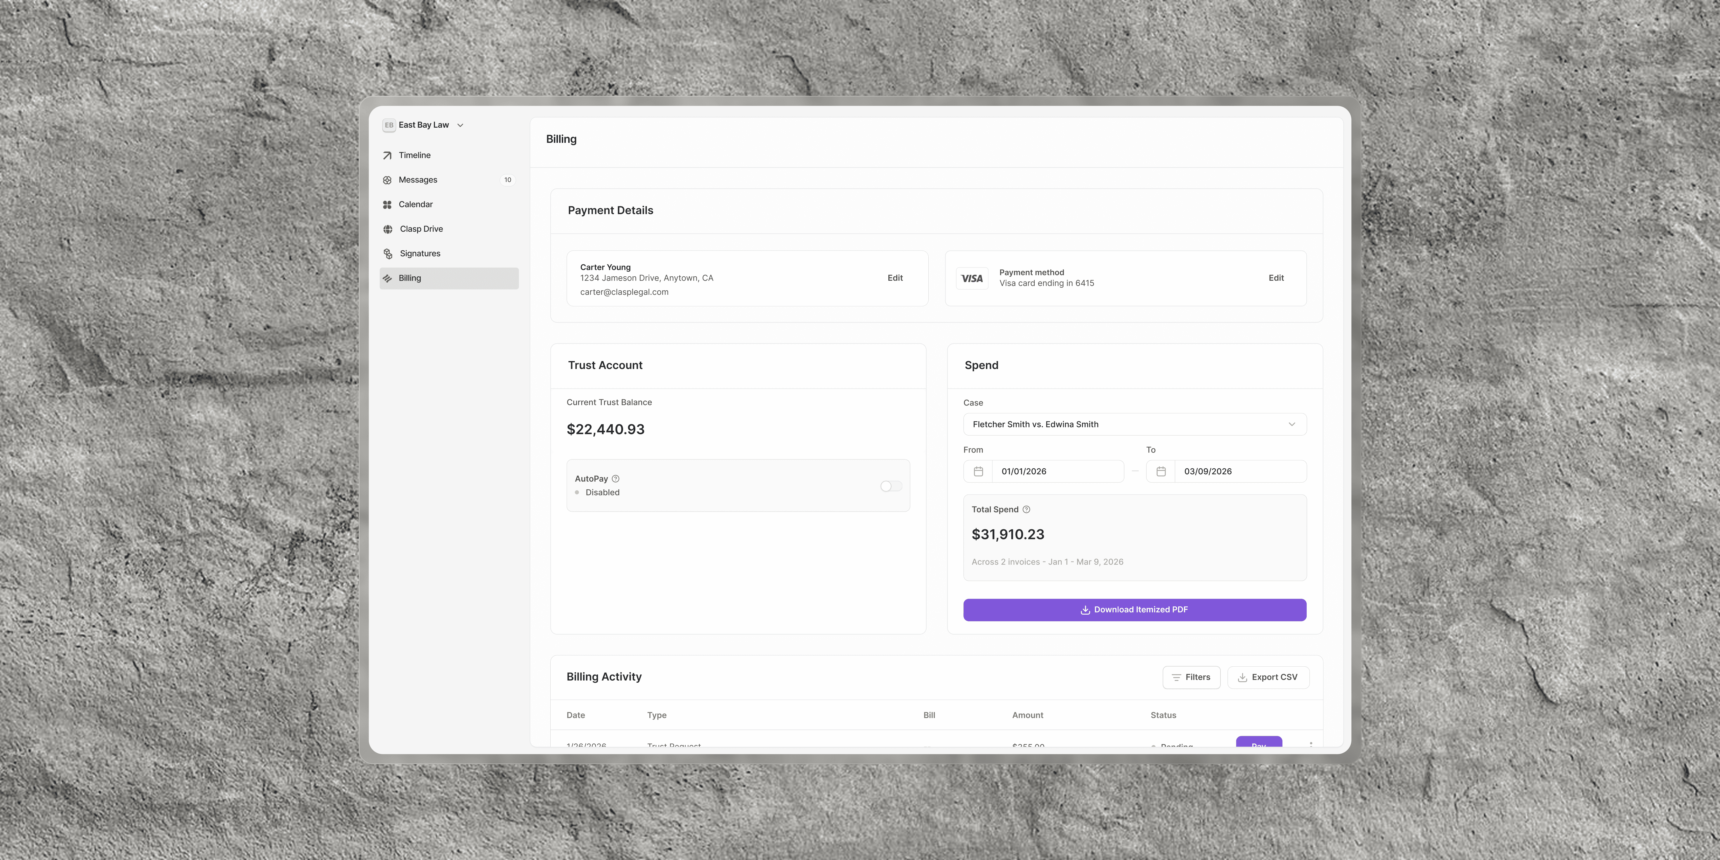The width and height of the screenshot is (1720, 860).
Task: Open the To date calendar icon
Action: click(x=1161, y=471)
